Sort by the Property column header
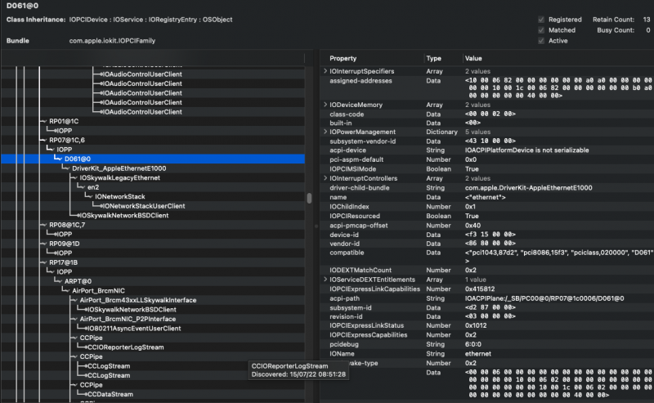 (343, 59)
